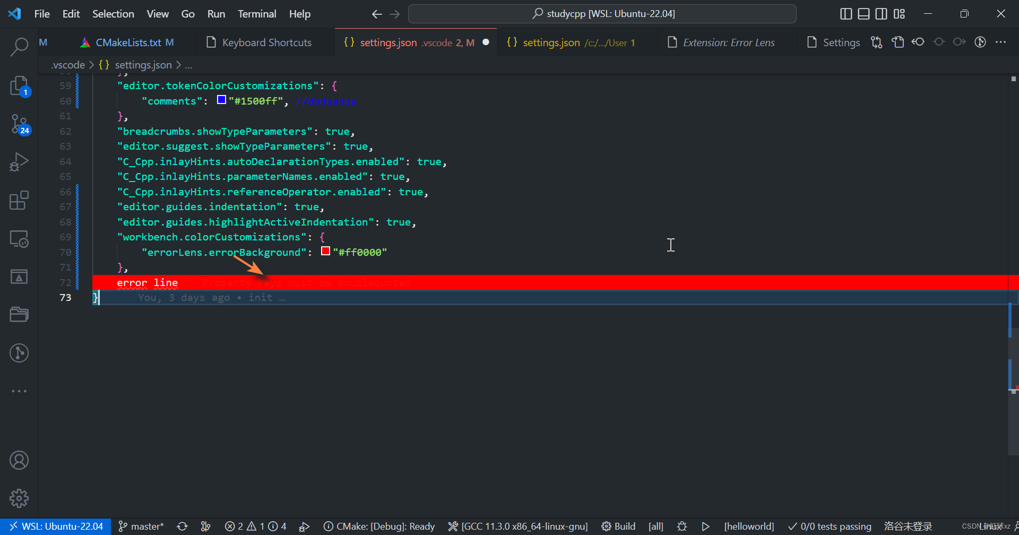Screen dimensions: 1019x535
Task: Open the Selection menu
Action: pos(113,14)
